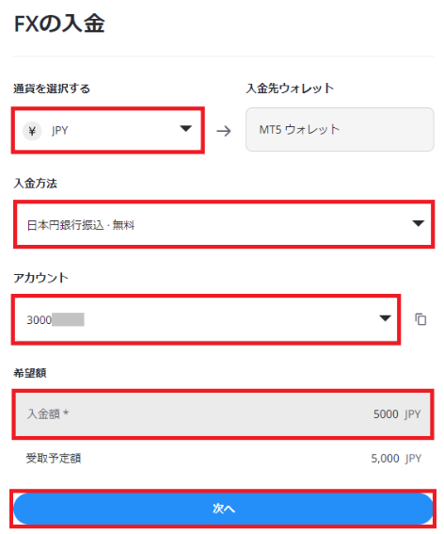Click the yen symbol currency icon
Image resolution: width=444 pixels, height=534 pixels.
click(x=32, y=131)
